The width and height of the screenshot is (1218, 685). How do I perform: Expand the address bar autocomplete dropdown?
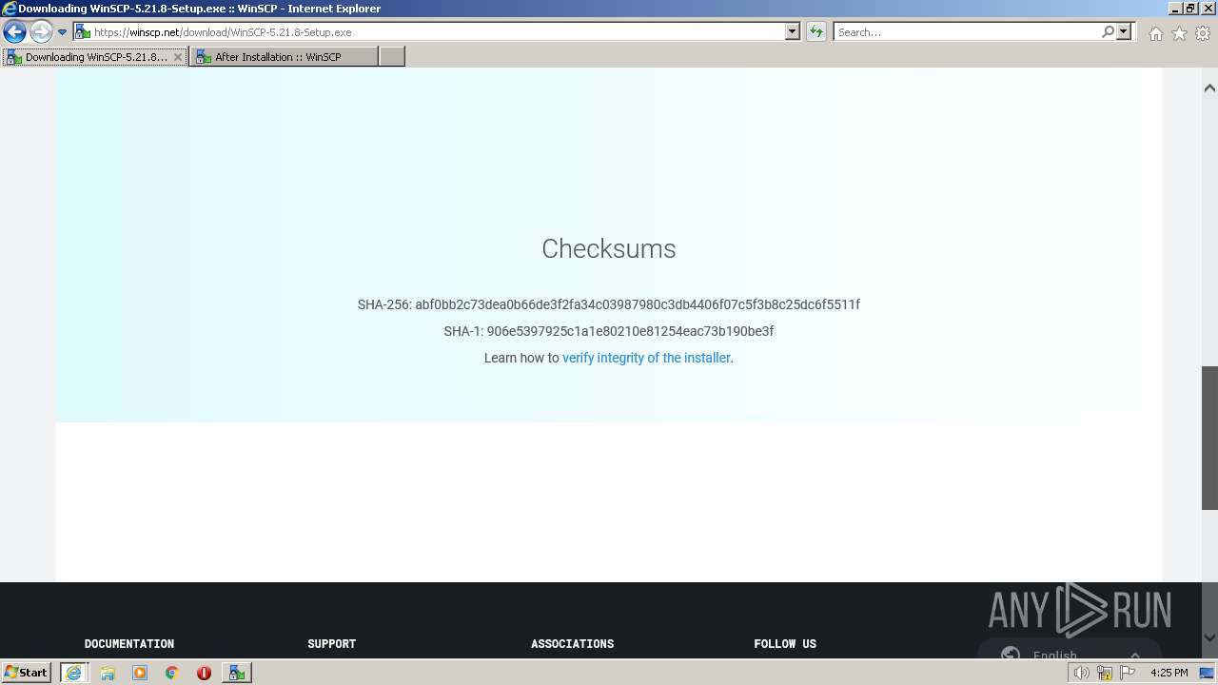click(x=793, y=31)
